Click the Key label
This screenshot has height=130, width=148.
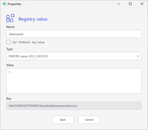point(9,99)
